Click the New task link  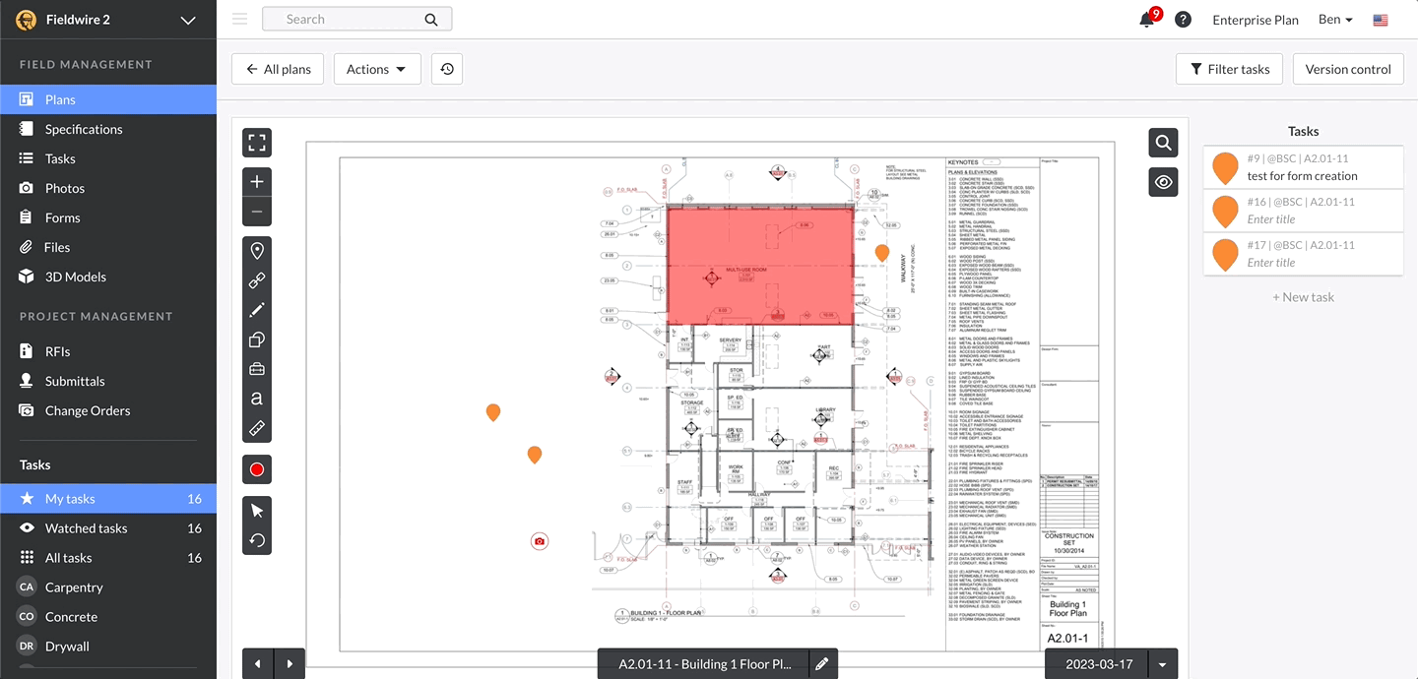coord(1303,296)
